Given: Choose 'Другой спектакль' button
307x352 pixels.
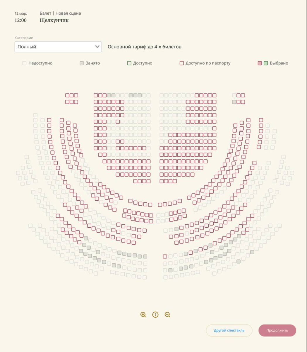Looking at the screenshot, I should click(229, 330).
